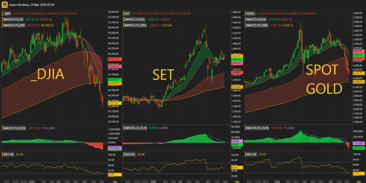Click purple -576.2848 MACD value tag
Image resolution: width=366 pixels, height=183 pixels.
(x=115, y=148)
